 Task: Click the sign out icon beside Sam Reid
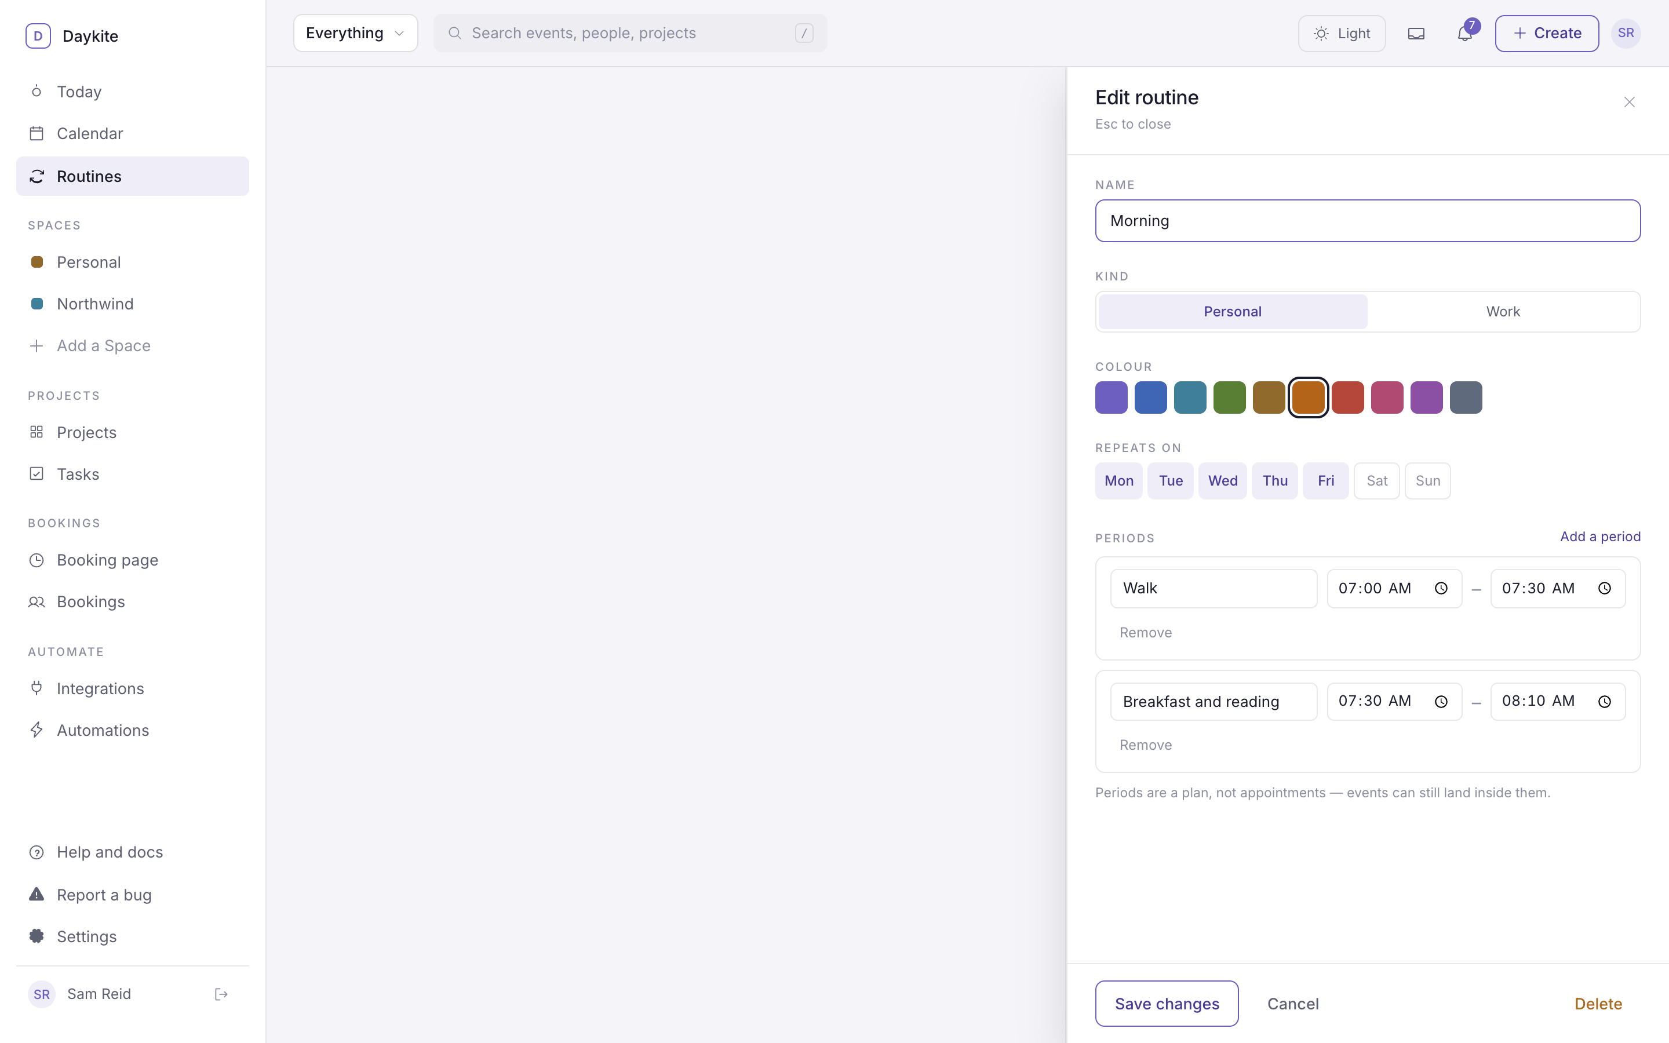221,994
